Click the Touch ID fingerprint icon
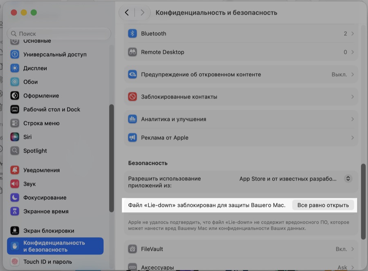 click(x=15, y=262)
